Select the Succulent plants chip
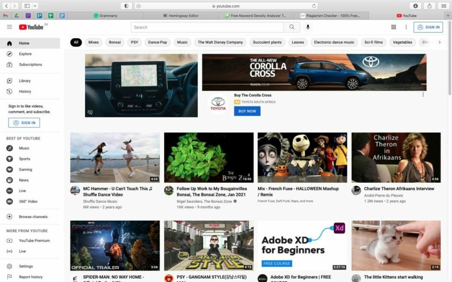Image resolution: width=452 pixels, height=282 pixels. tap(267, 42)
